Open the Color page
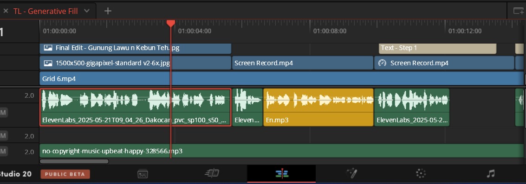Viewport: 526px width, 184px height. tap(421, 173)
